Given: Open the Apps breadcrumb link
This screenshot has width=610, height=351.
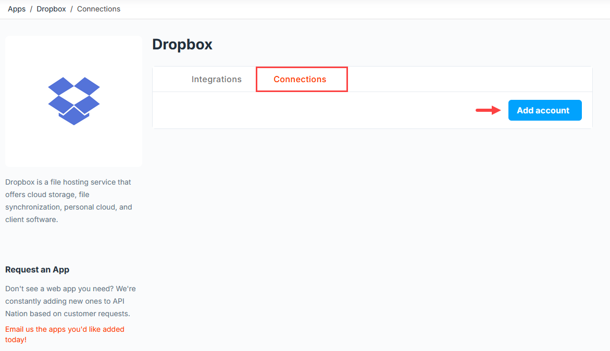Looking at the screenshot, I should (16, 9).
